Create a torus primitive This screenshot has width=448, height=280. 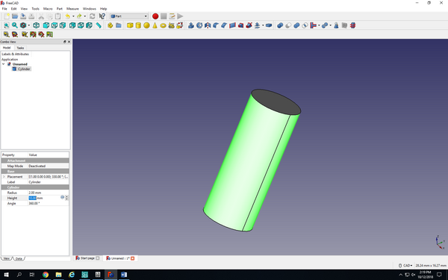(163, 25)
